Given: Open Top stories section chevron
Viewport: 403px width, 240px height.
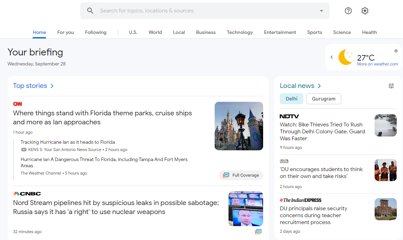Looking at the screenshot, I should pos(52,86).
